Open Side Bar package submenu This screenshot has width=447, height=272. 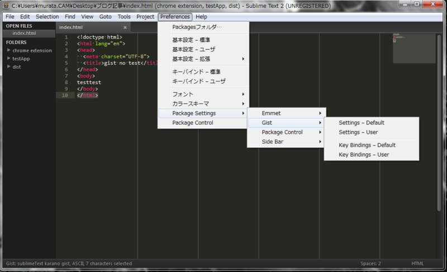pos(286,142)
